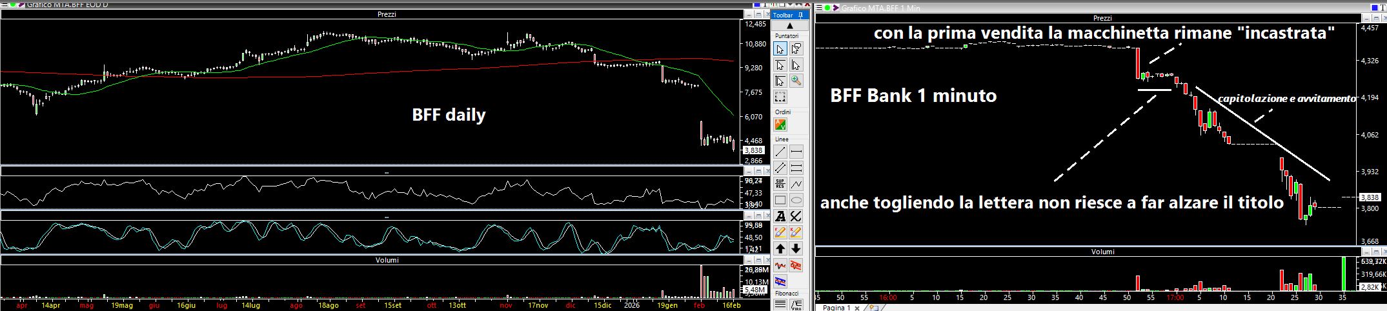Click the 18ago date axis label
This screenshot has height=311, width=1387.
329,305
